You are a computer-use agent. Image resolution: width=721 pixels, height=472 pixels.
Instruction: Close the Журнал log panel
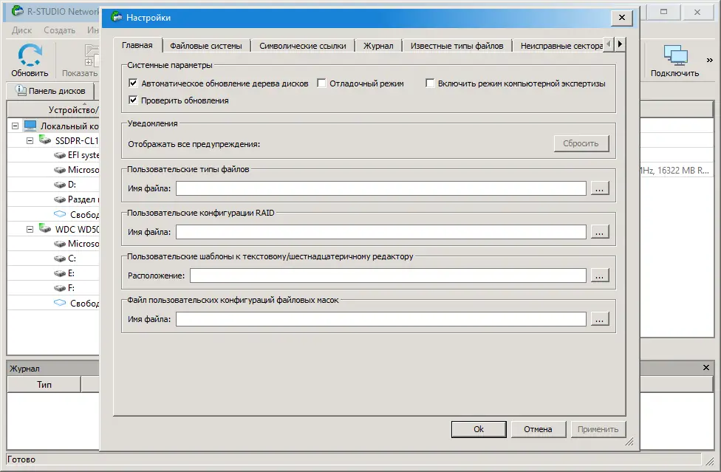point(706,367)
